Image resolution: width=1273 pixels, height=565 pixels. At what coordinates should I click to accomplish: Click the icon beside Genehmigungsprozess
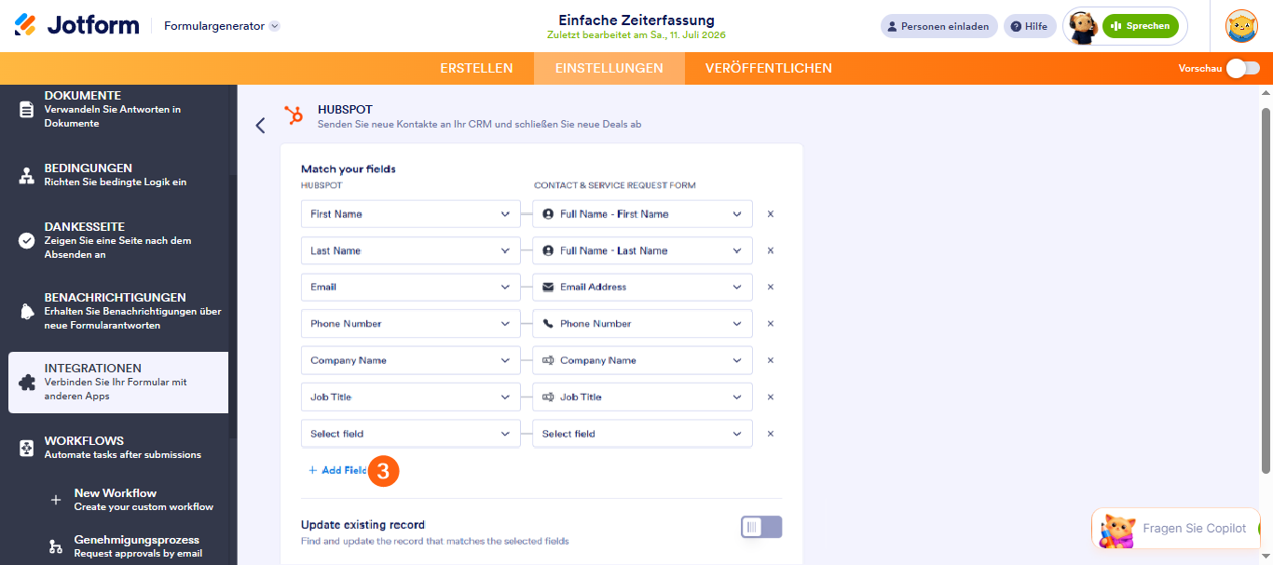coord(56,546)
